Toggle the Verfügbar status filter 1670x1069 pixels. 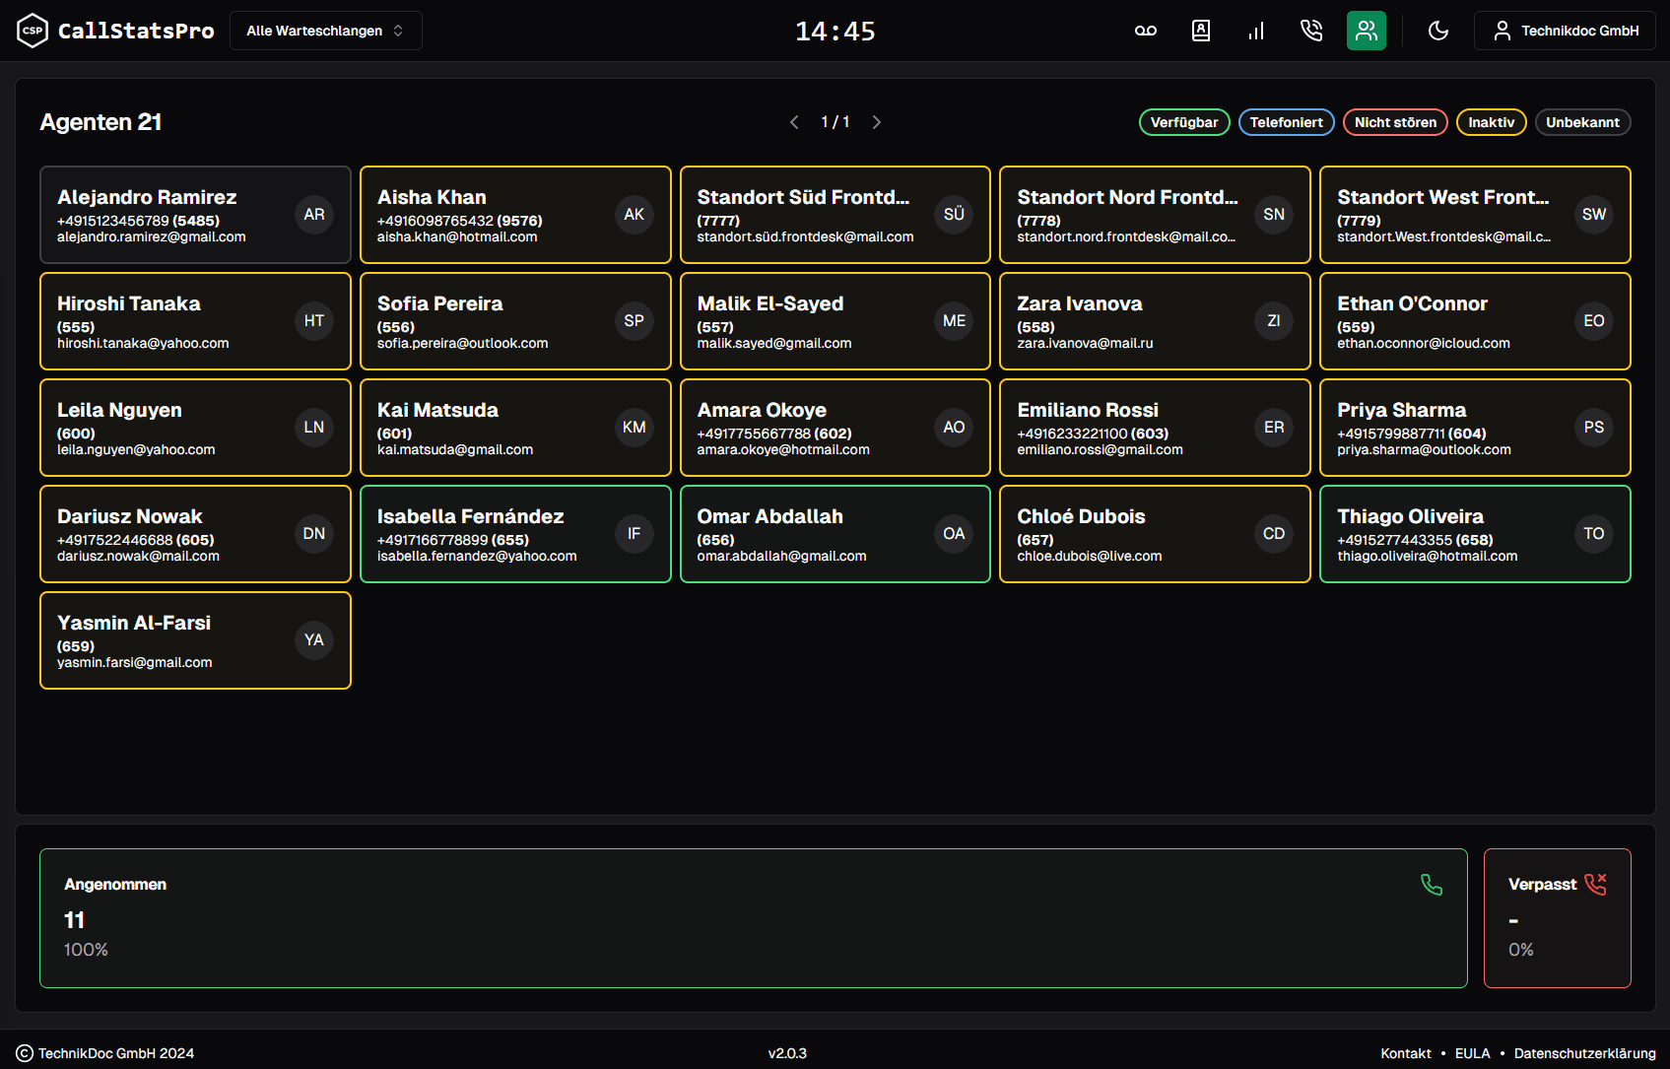click(1183, 122)
